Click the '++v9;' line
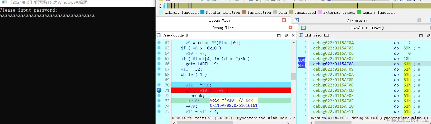The width and height of the screenshot is (431, 124). coord(191,106)
